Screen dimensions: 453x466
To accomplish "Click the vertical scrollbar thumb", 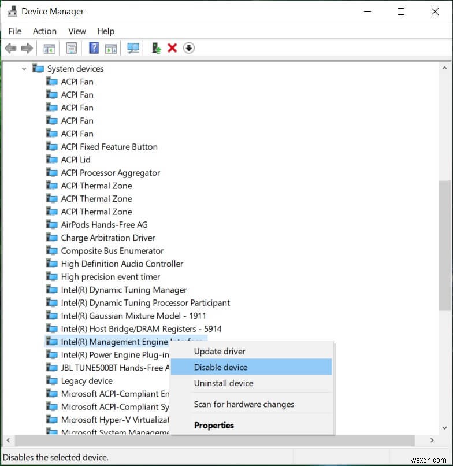I will (x=444, y=246).
